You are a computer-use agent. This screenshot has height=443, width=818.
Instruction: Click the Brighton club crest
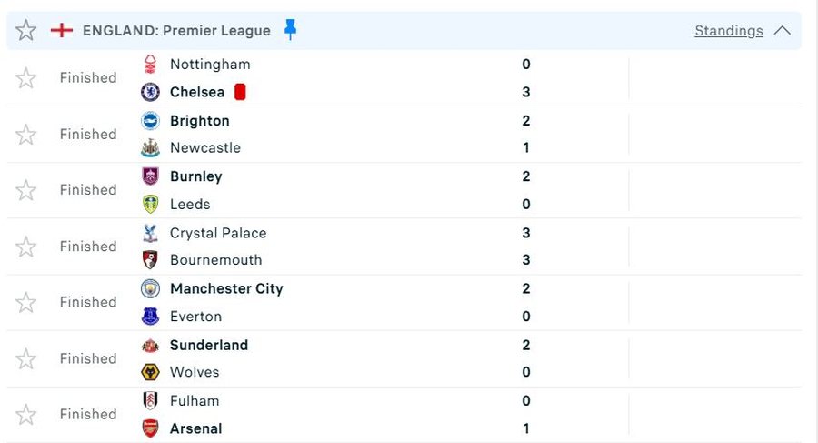[150, 120]
